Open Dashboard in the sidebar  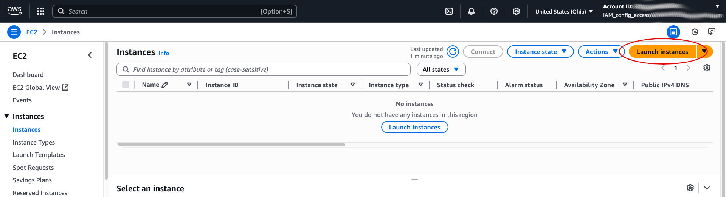28,75
